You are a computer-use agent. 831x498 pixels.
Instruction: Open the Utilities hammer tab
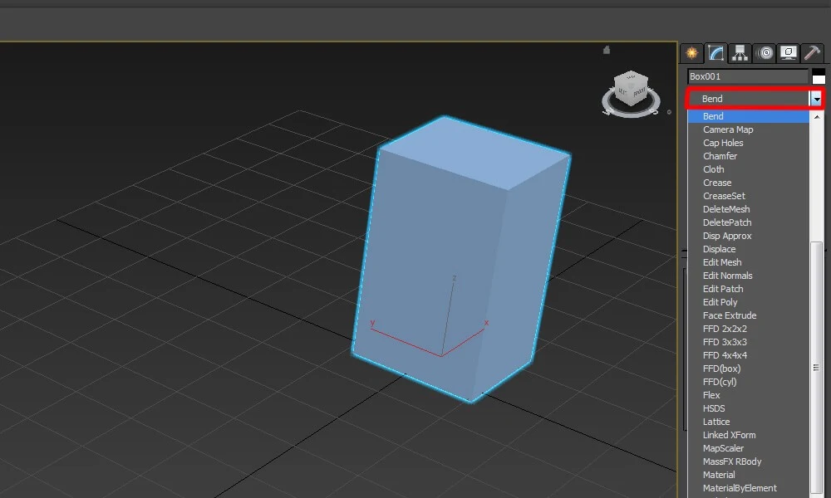tap(812, 53)
